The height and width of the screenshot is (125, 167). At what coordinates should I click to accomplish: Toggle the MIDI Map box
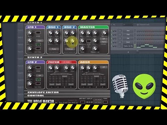click(x=82, y=102)
